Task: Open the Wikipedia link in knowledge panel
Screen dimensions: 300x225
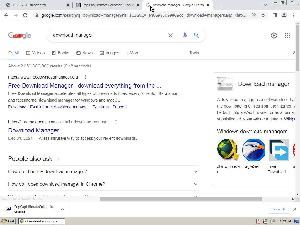Action: click(x=290, y=119)
